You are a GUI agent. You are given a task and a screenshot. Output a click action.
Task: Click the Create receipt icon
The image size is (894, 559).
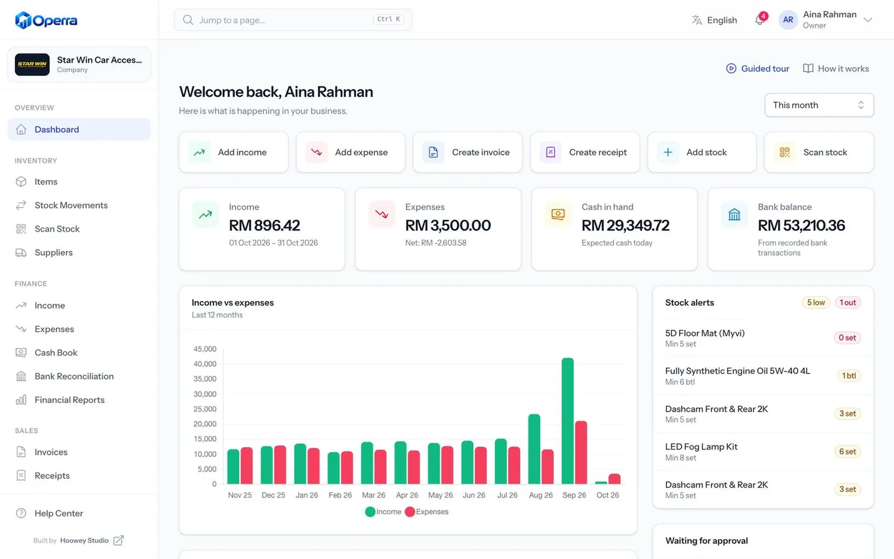551,152
